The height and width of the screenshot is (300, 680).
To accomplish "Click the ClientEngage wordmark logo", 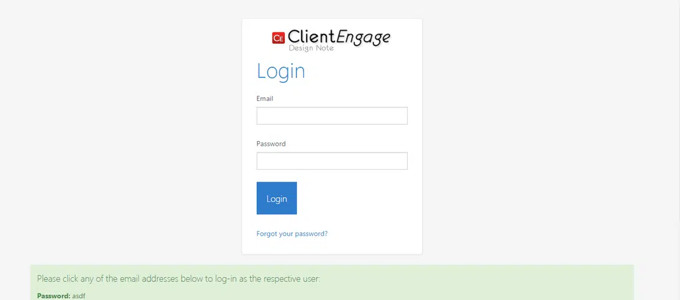I will click(x=332, y=40).
